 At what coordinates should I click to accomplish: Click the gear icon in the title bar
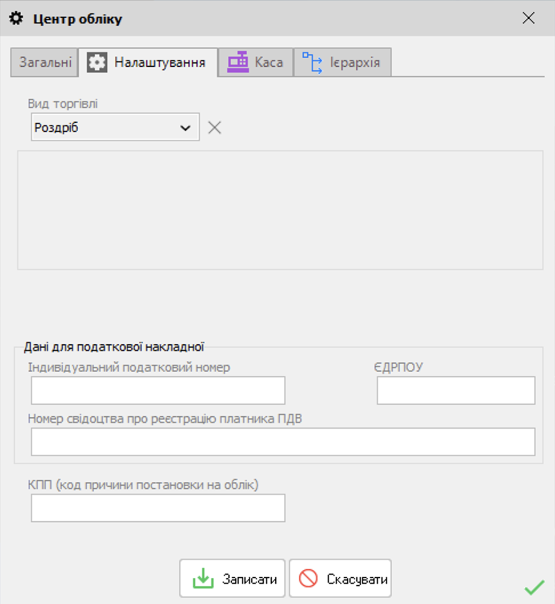pyautogui.click(x=16, y=18)
